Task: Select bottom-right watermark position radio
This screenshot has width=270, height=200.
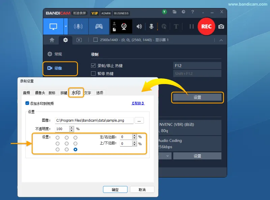Action: pyautogui.click(x=75, y=150)
